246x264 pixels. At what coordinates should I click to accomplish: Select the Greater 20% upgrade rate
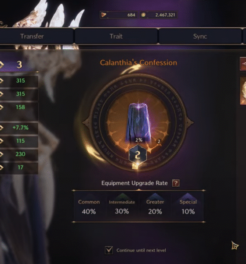click(x=155, y=206)
